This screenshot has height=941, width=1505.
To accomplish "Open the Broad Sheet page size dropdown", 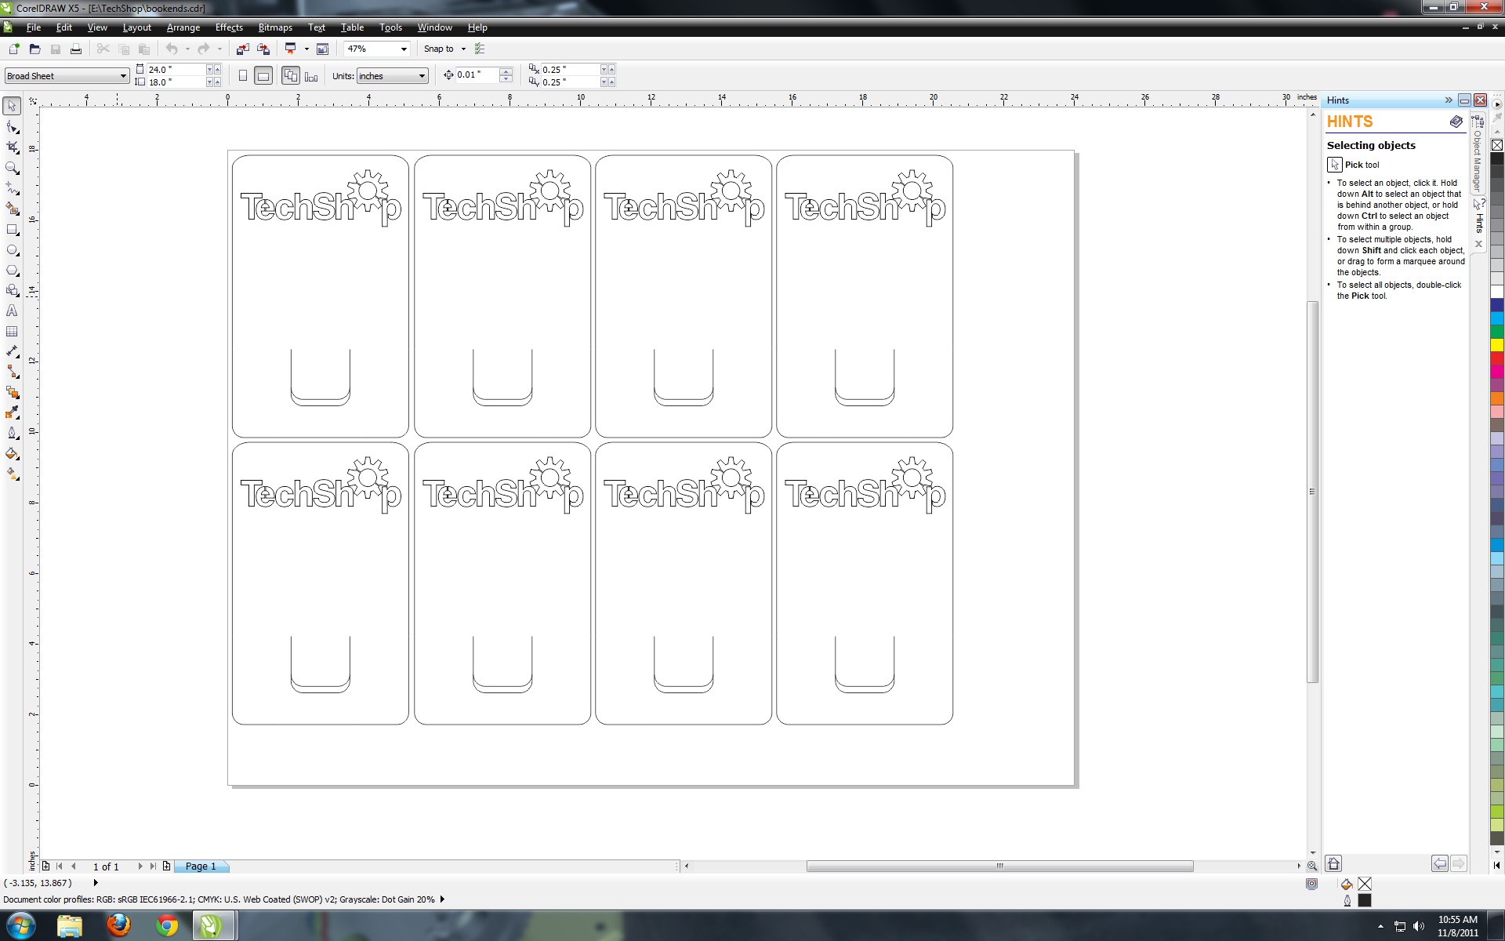I will (x=123, y=76).
